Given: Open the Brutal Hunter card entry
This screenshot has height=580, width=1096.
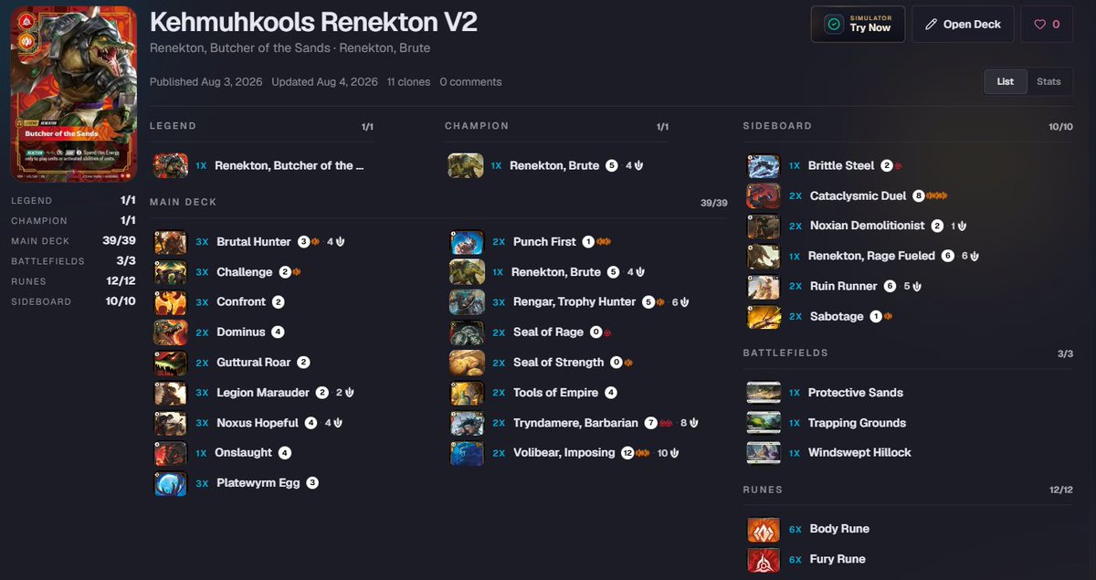Looking at the screenshot, I should pyautogui.click(x=254, y=242).
